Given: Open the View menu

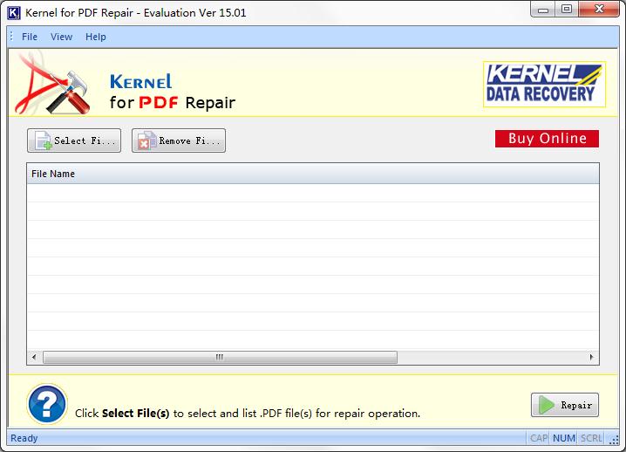Looking at the screenshot, I should [61, 37].
